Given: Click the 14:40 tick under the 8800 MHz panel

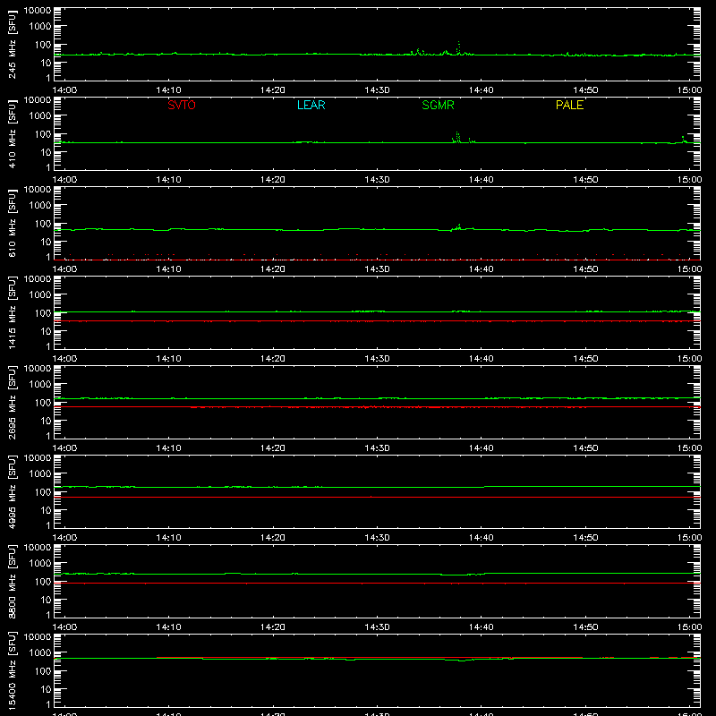Looking at the screenshot, I should (481, 627).
